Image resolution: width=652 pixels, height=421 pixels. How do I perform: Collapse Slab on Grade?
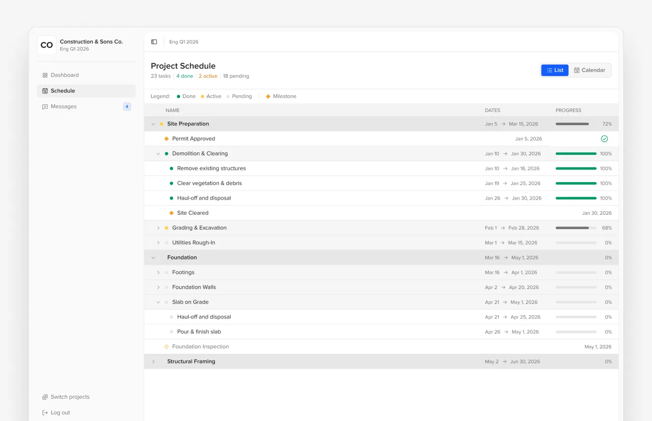pyautogui.click(x=158, y=302)
